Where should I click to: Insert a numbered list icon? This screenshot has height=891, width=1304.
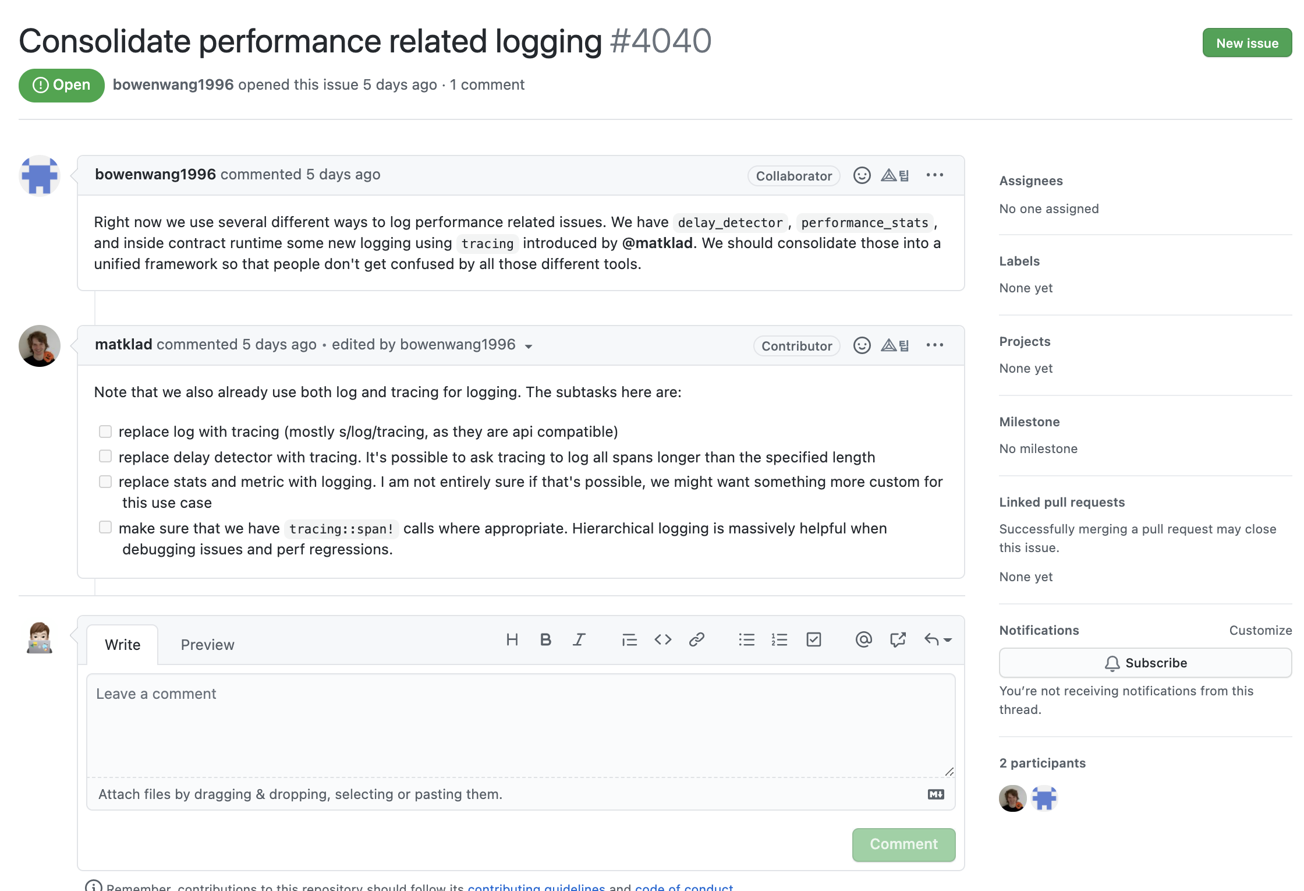[779, 640]
